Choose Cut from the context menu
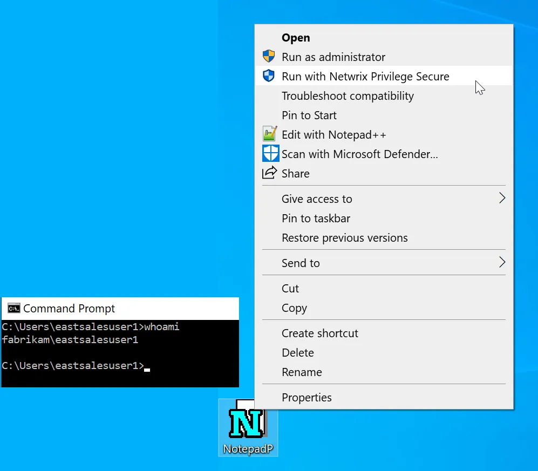Screen dimensions: 538x471 point(384,288)
